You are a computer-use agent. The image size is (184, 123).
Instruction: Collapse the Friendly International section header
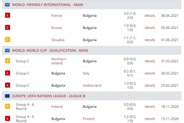tap(48, 5)
